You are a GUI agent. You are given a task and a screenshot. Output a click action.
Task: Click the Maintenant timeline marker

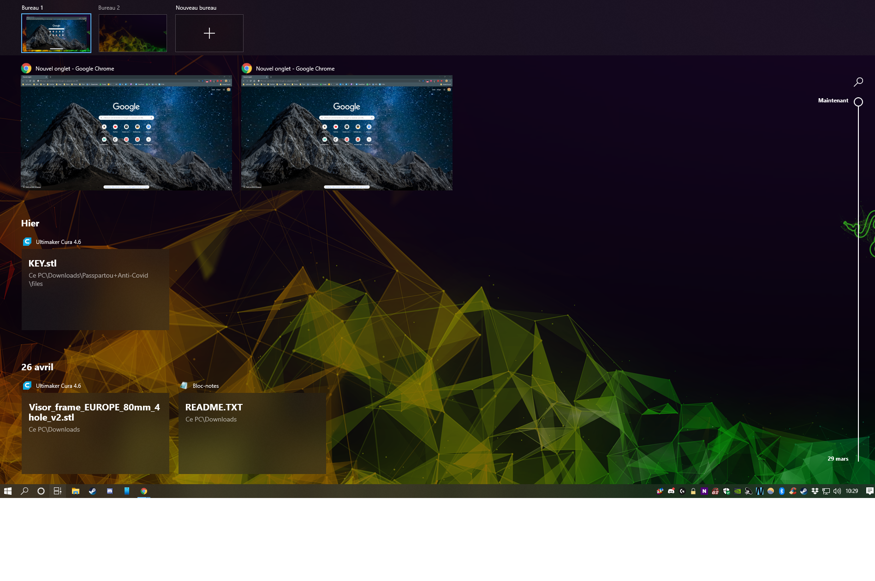(x=858, y=101)
